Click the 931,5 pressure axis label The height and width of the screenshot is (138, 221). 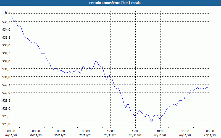6,69
